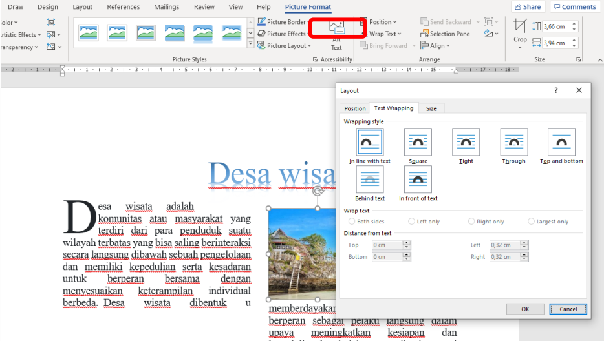Choose the Square wrapping style icon

pos(418,142)
